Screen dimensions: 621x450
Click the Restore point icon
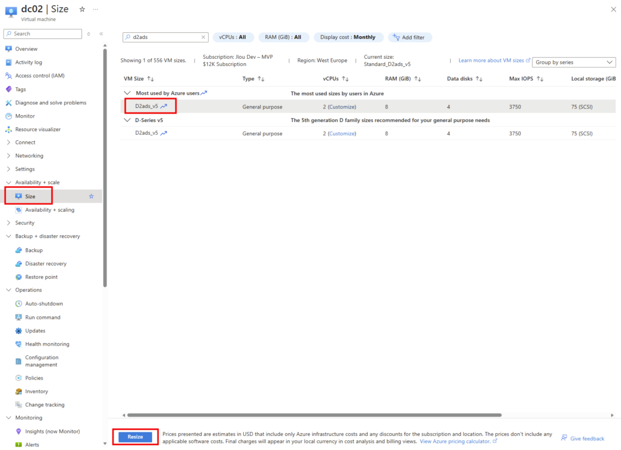[18, 277]
